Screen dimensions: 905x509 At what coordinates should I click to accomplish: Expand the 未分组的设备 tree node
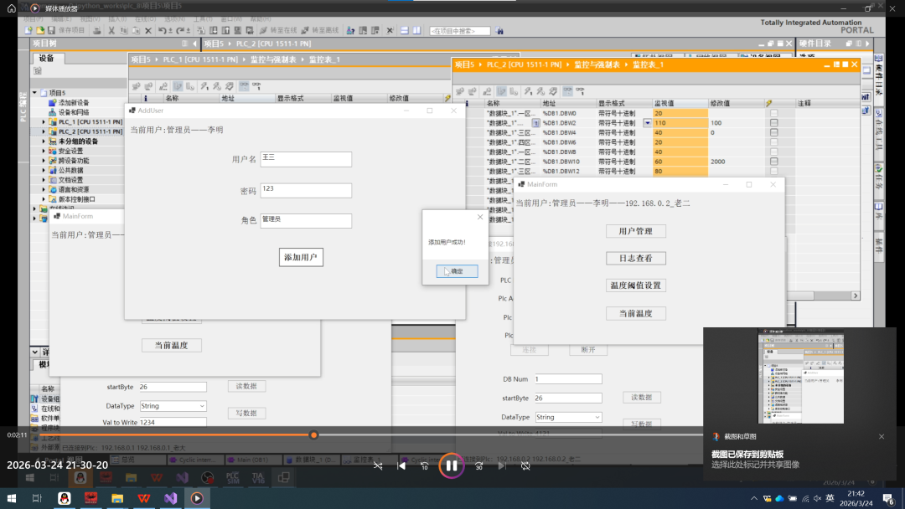tap(44, 141)
